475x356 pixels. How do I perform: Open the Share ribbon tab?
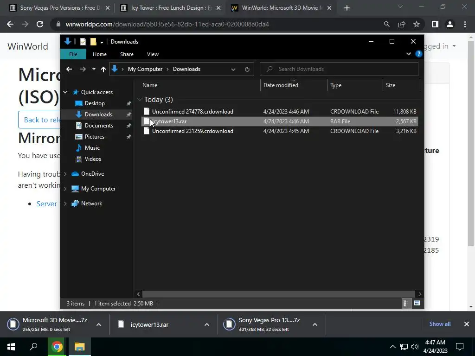(x=127, y=54)
